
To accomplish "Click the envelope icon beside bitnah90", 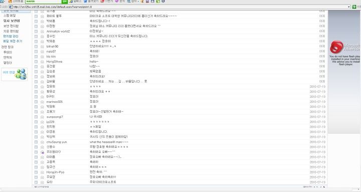I will (42, 47).
